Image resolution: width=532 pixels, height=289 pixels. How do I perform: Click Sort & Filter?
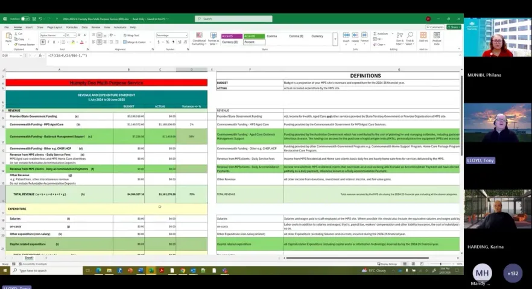[x=400, y=39]
